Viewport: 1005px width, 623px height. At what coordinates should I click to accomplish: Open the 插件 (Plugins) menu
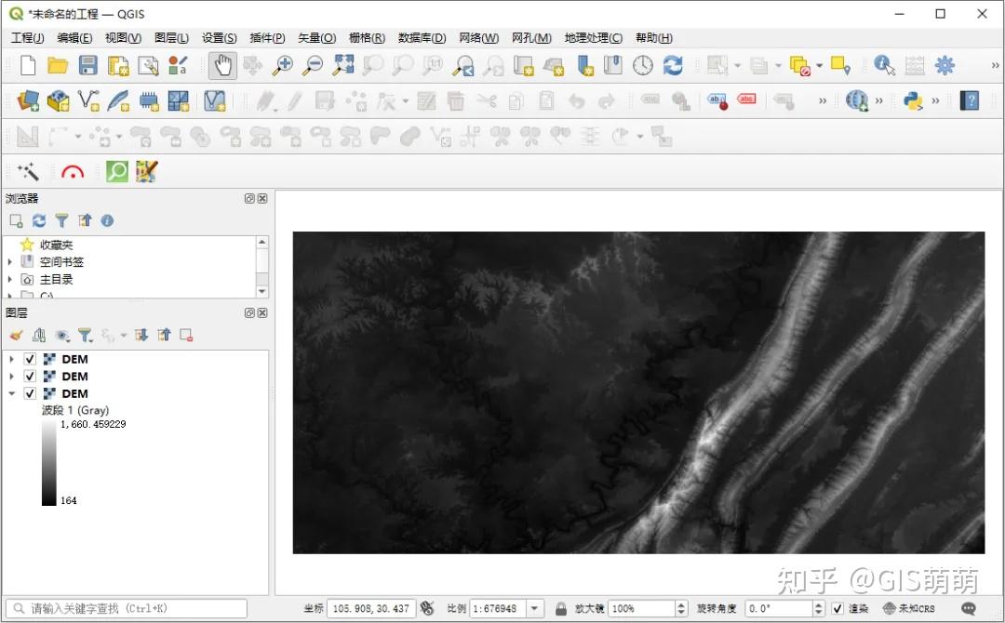[x=267, y=38]
